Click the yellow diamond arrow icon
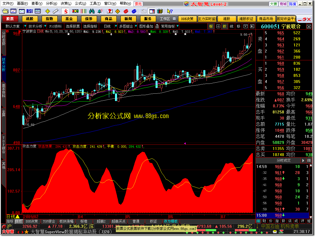Screen dimensions: 316x237 coord(118,11)
